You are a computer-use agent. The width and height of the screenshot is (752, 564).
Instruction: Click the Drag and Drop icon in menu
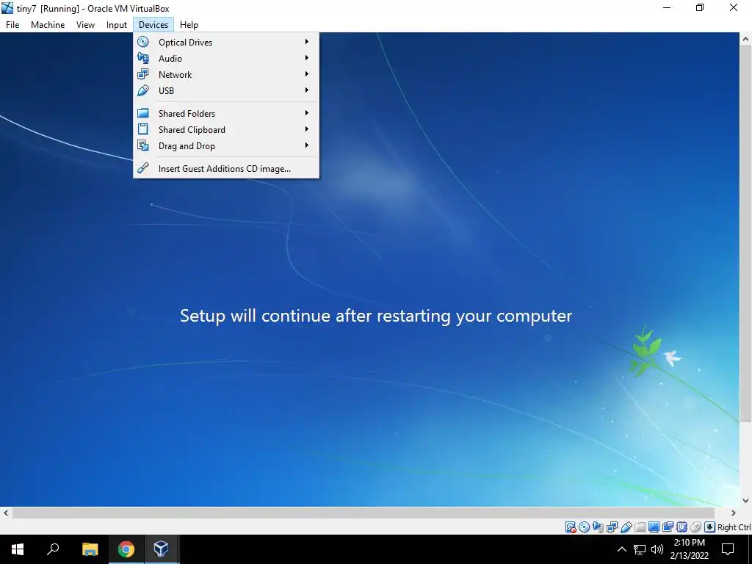143,145
